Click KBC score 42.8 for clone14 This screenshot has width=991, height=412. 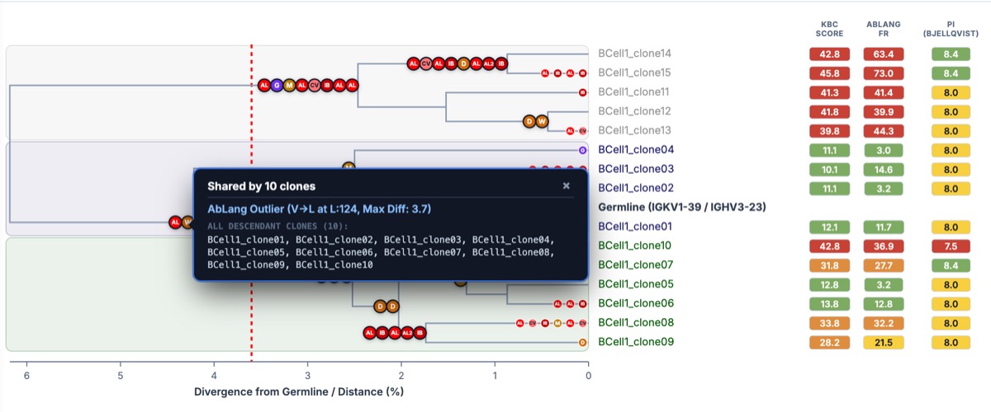(x=830, y=54)
